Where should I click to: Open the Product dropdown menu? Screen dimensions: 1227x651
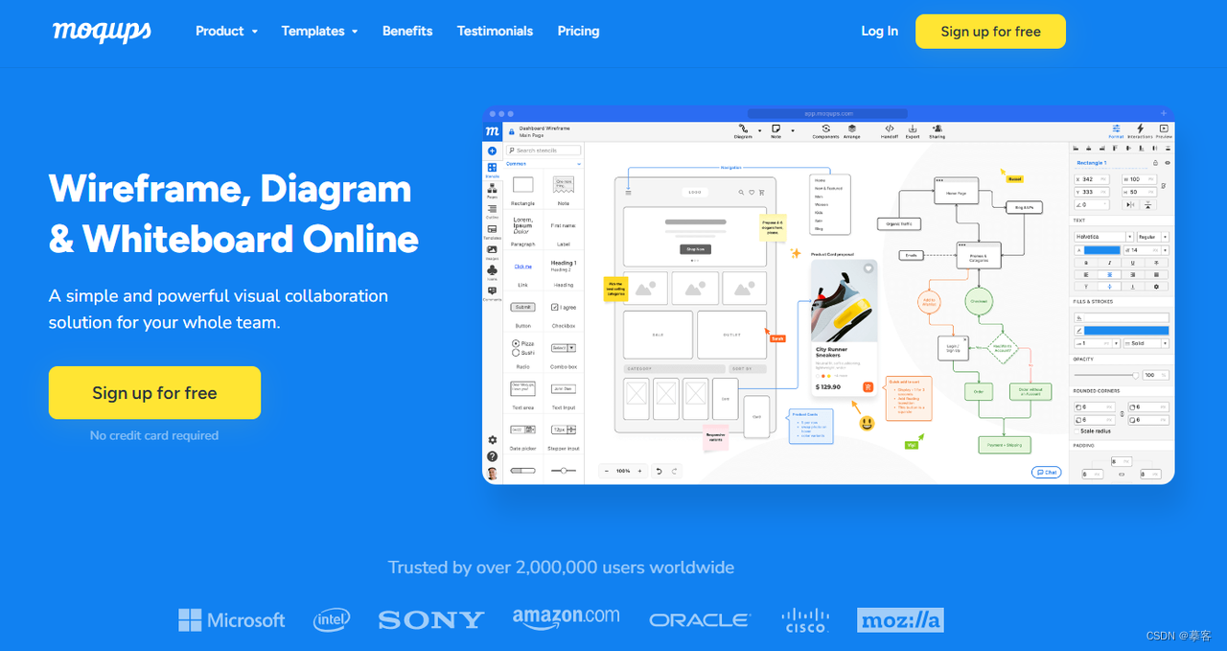227,31
